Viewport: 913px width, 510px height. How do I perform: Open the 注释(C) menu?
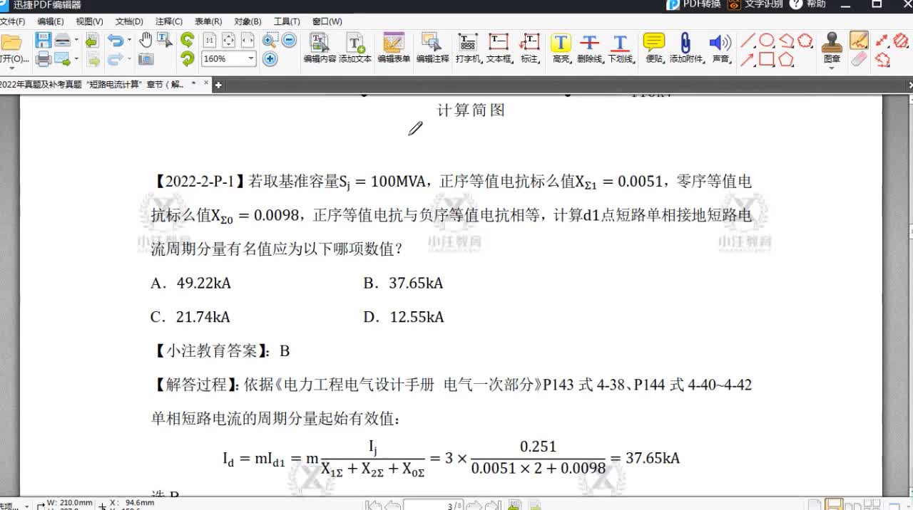[168, 21]
